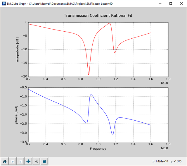The image size is (187, 166).
Task: Click the lowest trough of the blue phase curve
Action: click(x=112, y=135)
